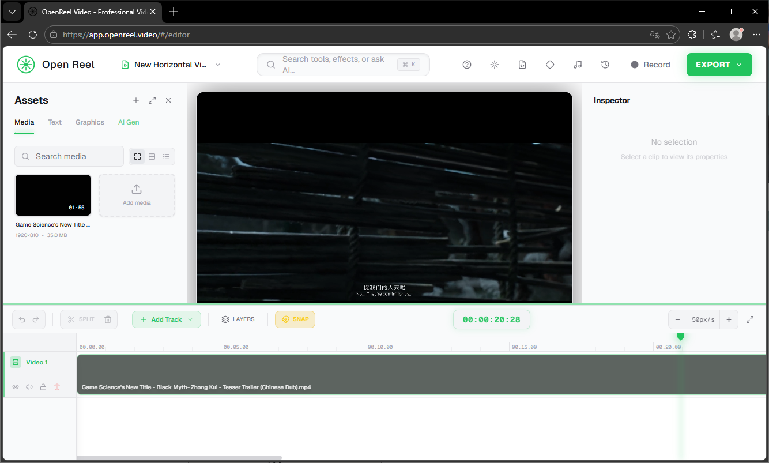Disable the SNAP toggle
This screenshot has height=463, width=769.
[x=295, y=319]
